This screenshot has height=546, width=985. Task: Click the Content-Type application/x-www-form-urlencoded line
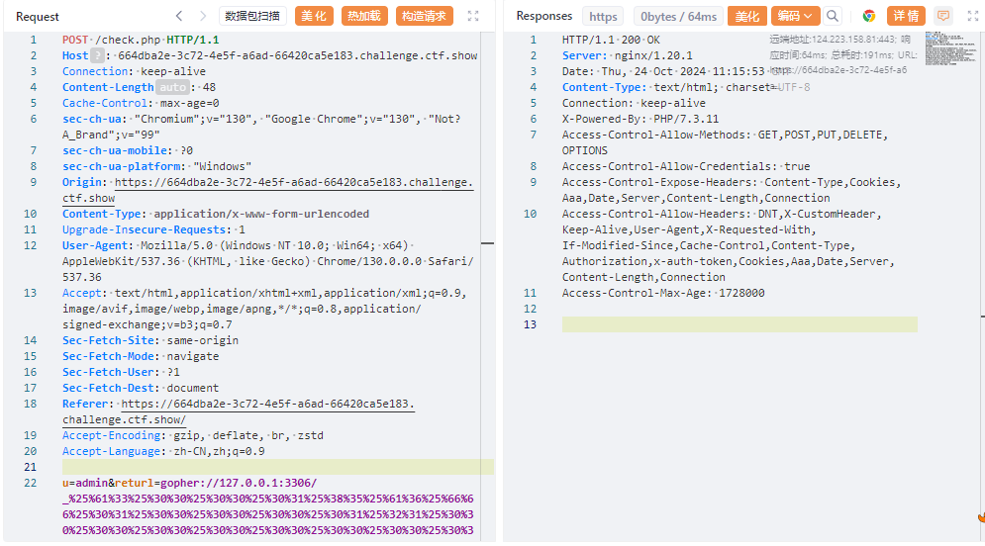pos(216,214)
